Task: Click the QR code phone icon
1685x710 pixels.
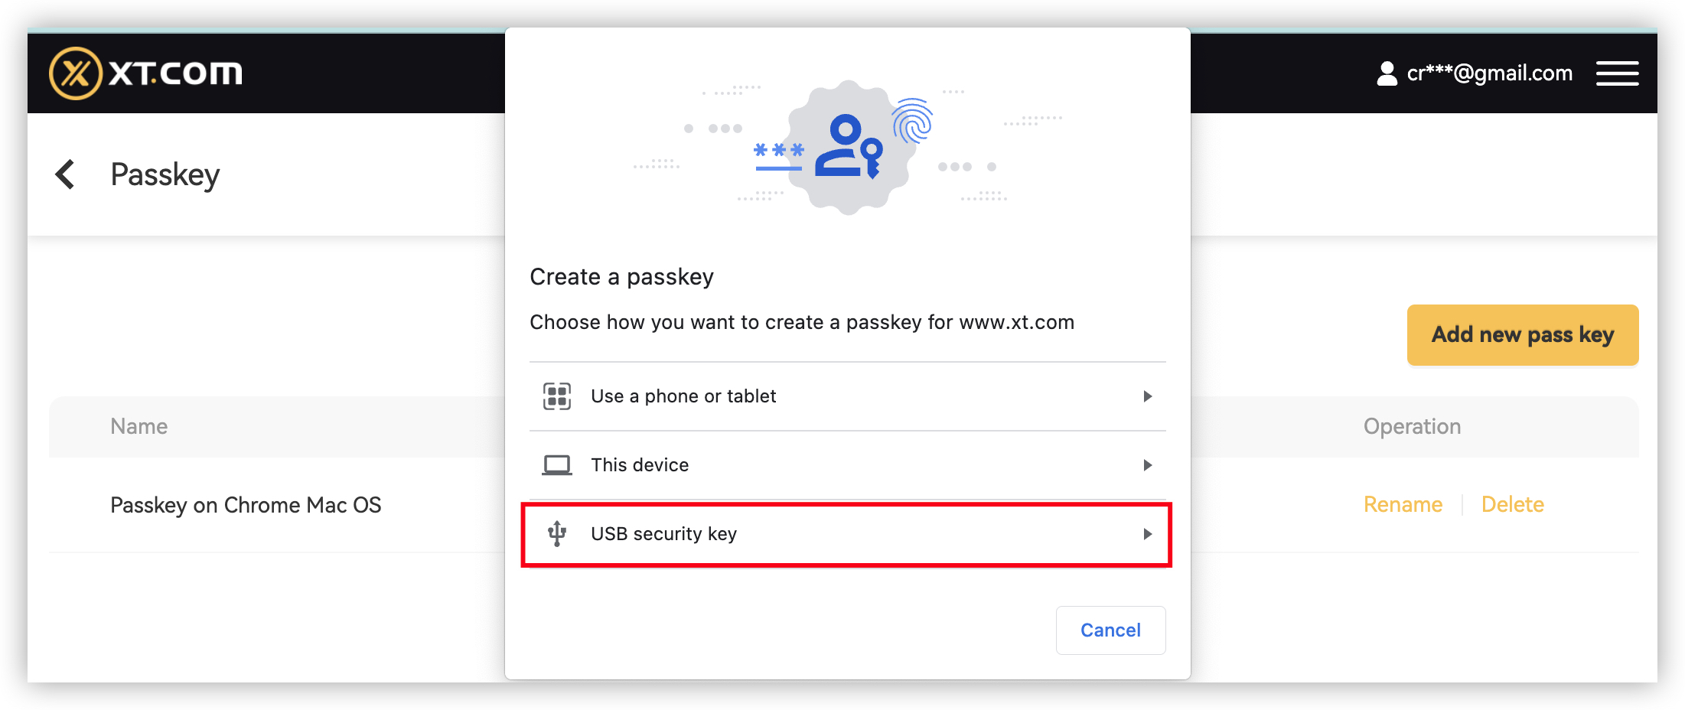Action: (557, 396)
